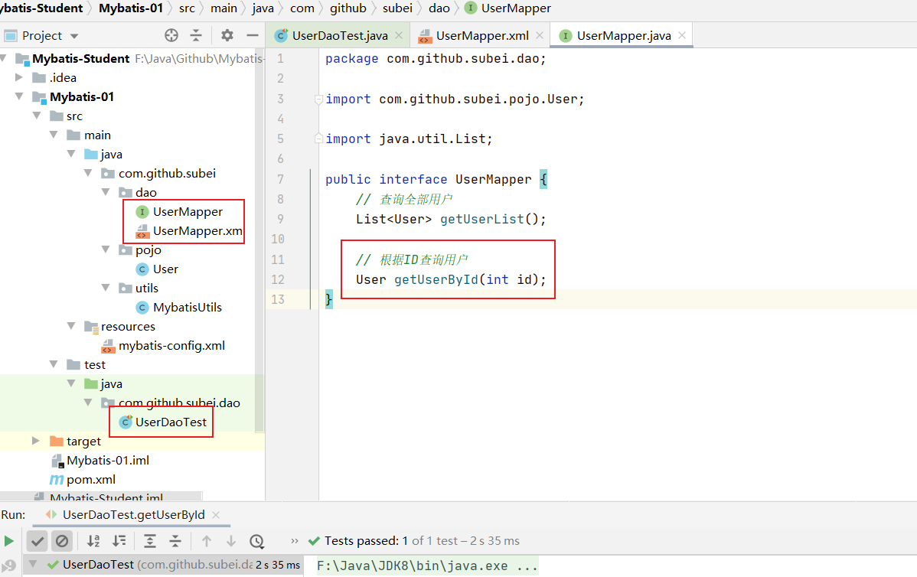Collapse all in Project panel
Viewport: 917px width, 577px height.
196,35
